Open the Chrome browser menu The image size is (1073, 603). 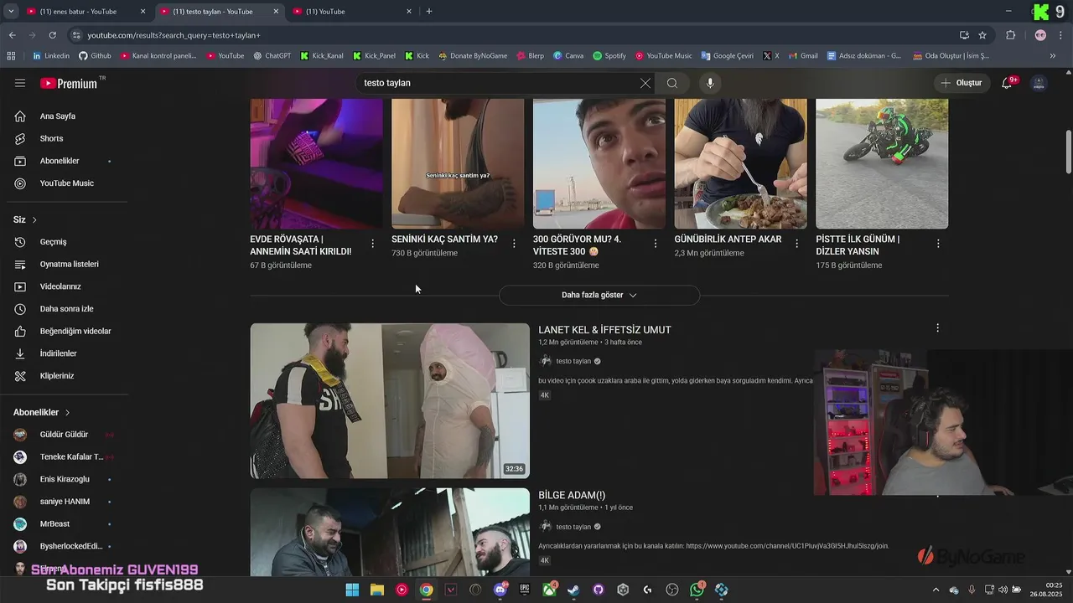tap(1060, 35)
